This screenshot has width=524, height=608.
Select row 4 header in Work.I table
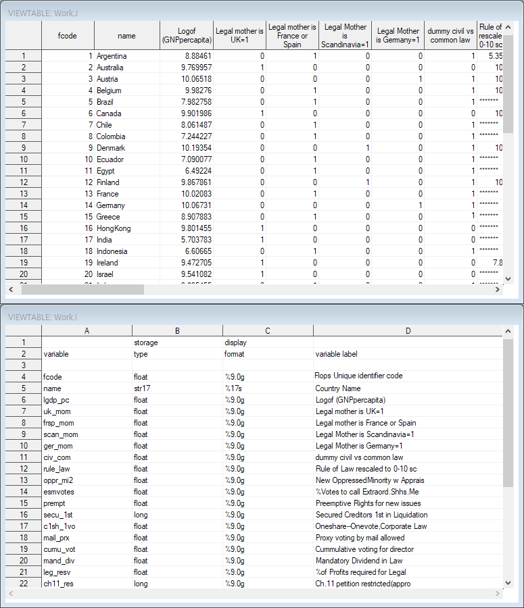coord(24,376)
